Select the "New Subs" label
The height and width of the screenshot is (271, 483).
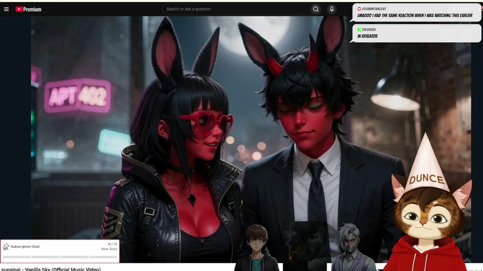(109, 249)
